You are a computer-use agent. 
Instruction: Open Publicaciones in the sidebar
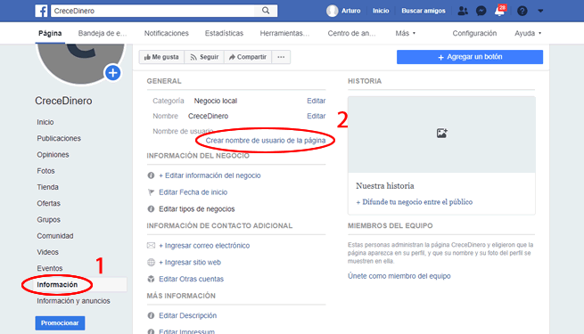click(59, 138)
